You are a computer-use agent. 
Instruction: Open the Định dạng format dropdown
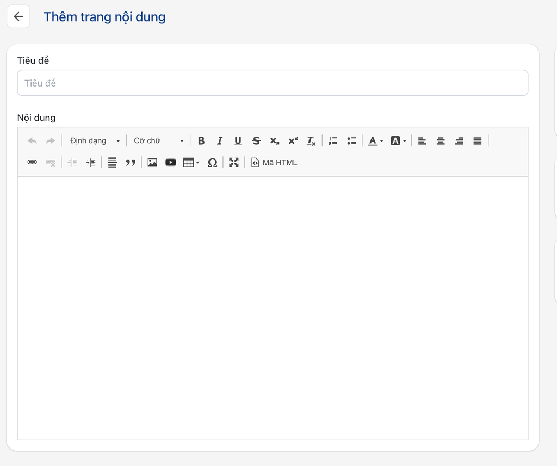[95, 141]
